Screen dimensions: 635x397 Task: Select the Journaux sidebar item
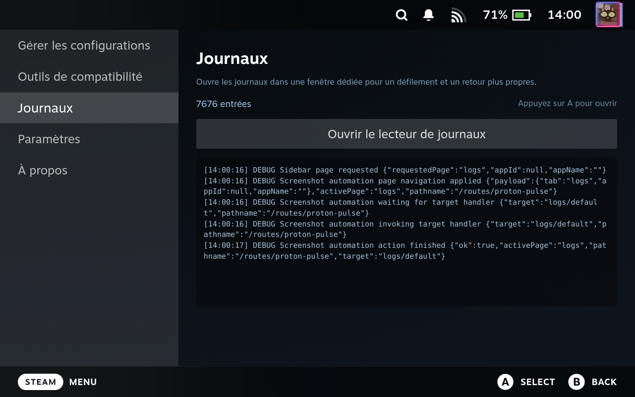click(89, 108)
